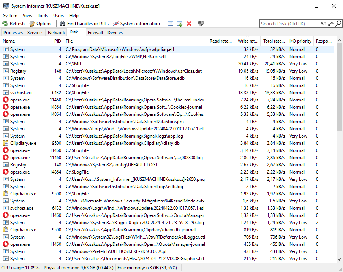The image size is (343, 272).
Task: Switch to the Services tab
Action: [x=35, y=33]
